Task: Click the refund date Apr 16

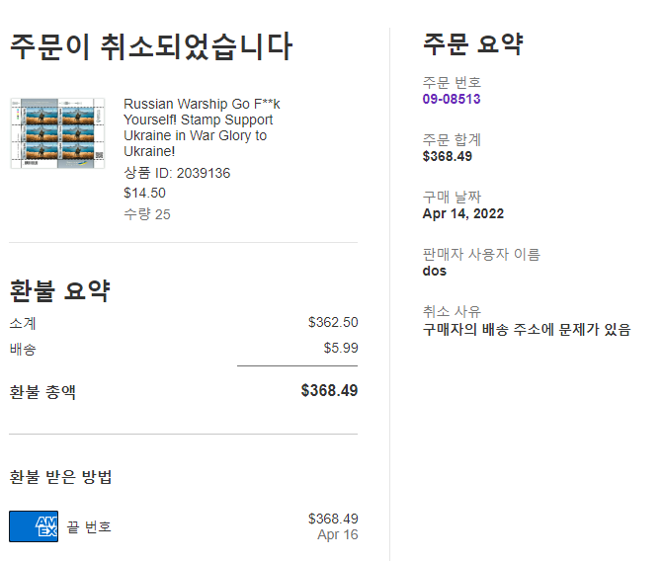Action: (x=337, y=534)
